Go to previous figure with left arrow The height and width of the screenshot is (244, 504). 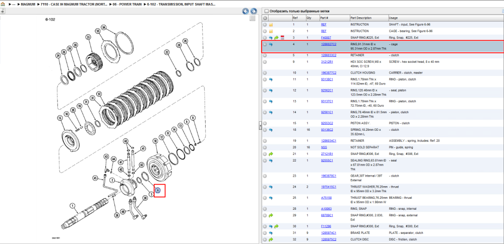(245, 11)
